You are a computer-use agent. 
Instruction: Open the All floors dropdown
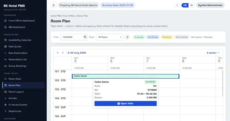(110, 37)
